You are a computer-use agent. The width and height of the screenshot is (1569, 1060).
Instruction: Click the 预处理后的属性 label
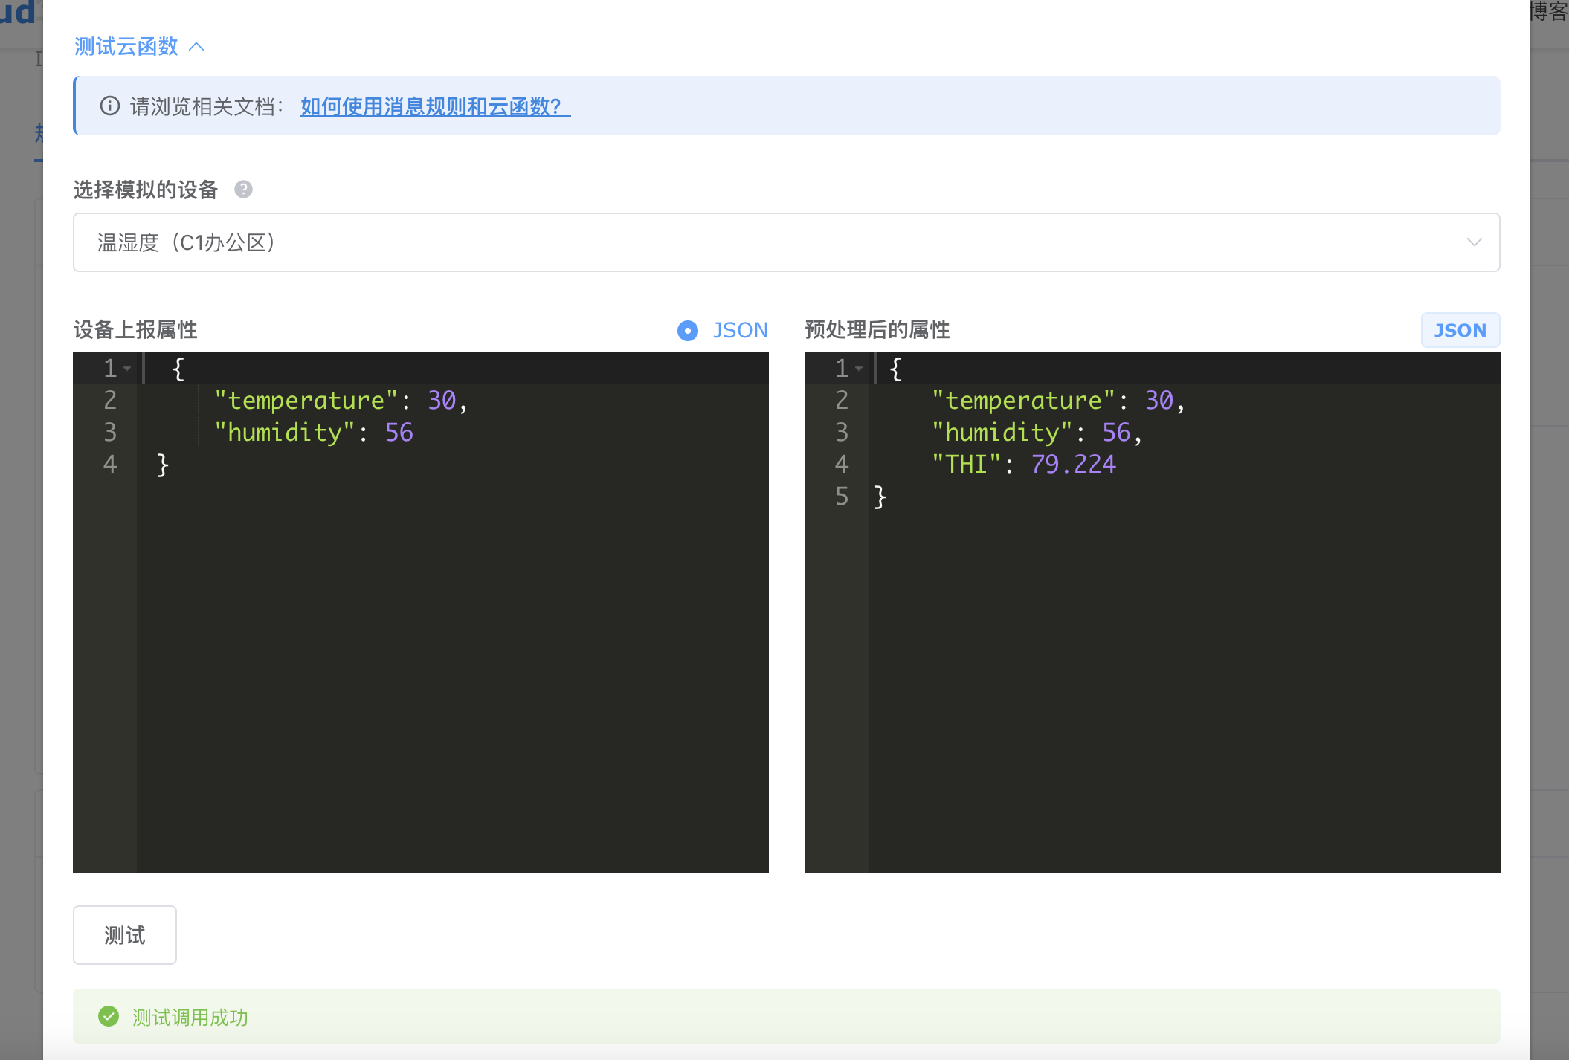point(877,330)
